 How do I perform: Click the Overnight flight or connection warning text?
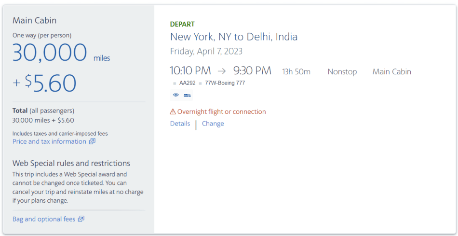[221, 111]
